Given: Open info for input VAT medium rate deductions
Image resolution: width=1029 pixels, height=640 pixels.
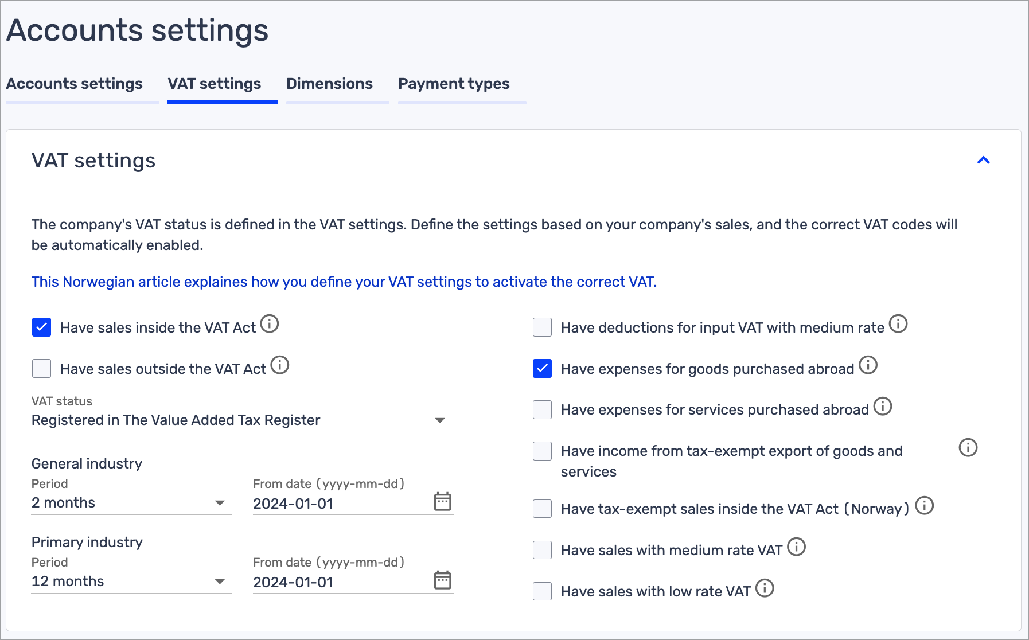Looking at the screenshot, I should (898, 324).
